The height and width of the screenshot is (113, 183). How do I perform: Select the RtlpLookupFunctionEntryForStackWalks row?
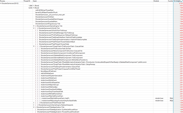92,100
